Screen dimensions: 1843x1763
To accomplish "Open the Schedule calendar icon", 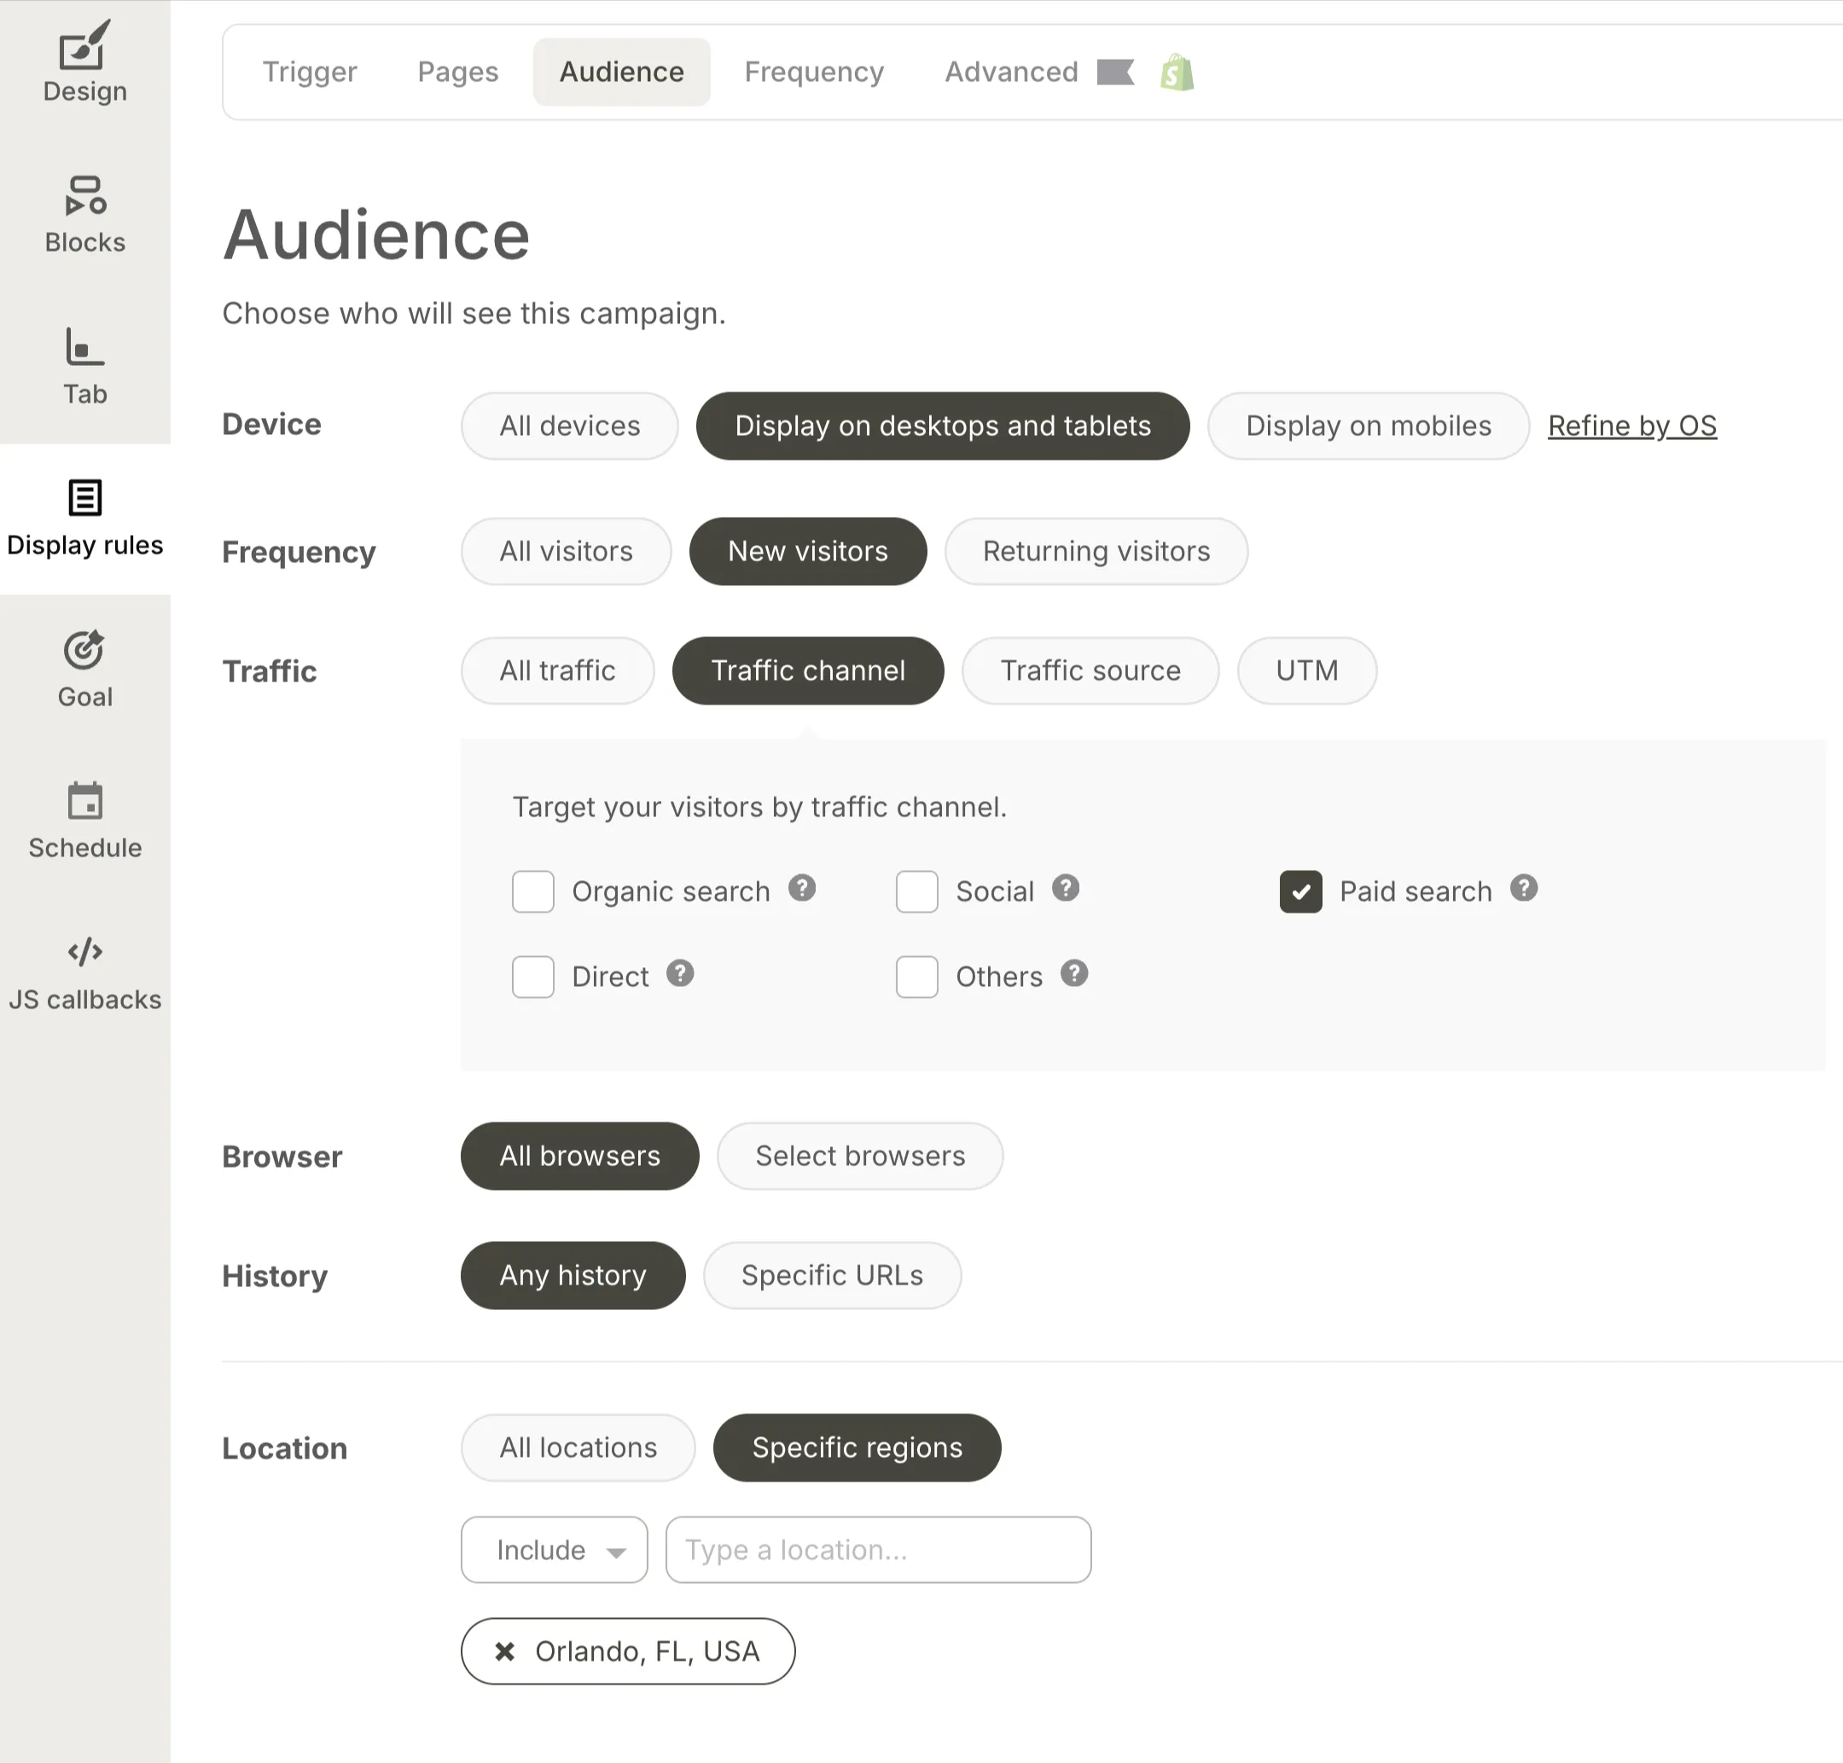I will tap(84, 802).
